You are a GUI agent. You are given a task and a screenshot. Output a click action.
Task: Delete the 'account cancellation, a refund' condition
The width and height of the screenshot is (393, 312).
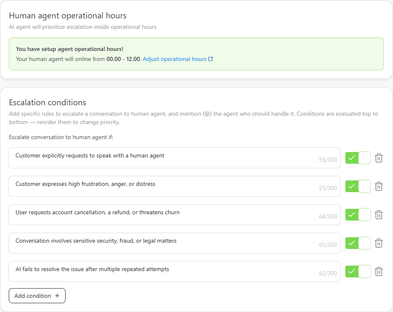[x=378, y=215]
